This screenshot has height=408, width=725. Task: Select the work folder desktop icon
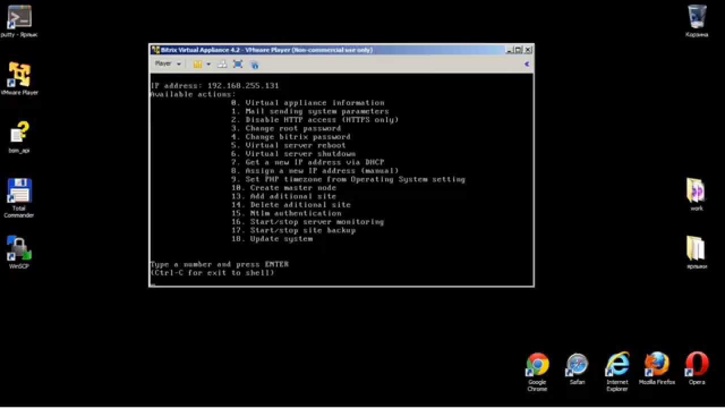pyautogui.click(x=696, y=194)
